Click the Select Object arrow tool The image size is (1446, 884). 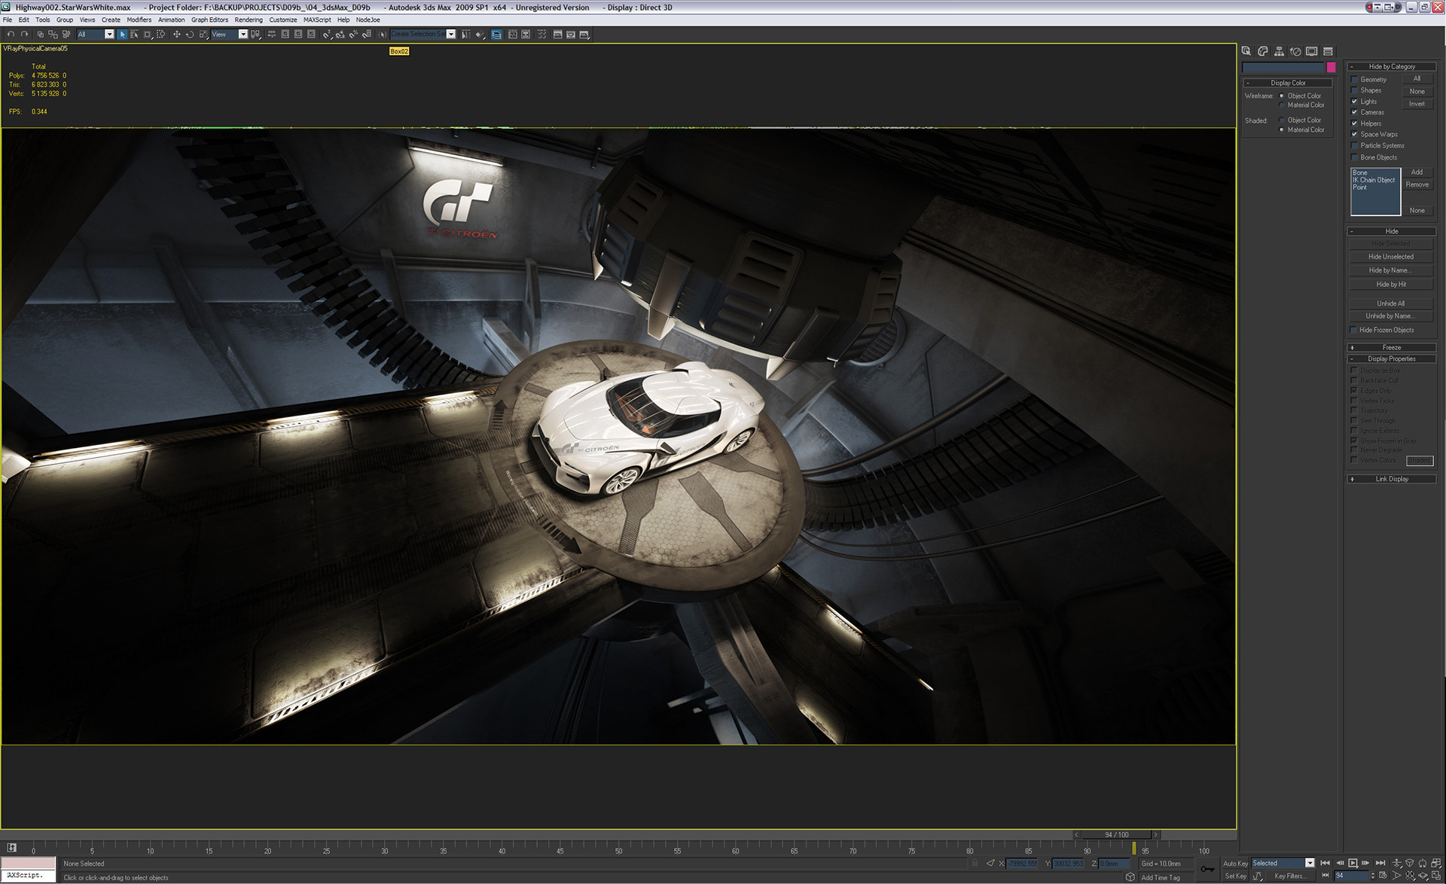[x=122, y=35]
